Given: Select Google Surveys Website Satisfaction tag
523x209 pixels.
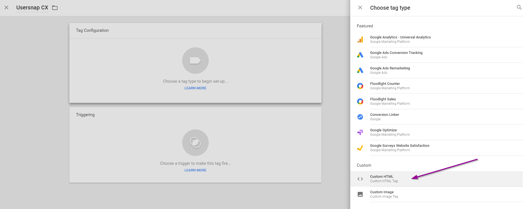Looking at the screenshot, I should 436,148.
